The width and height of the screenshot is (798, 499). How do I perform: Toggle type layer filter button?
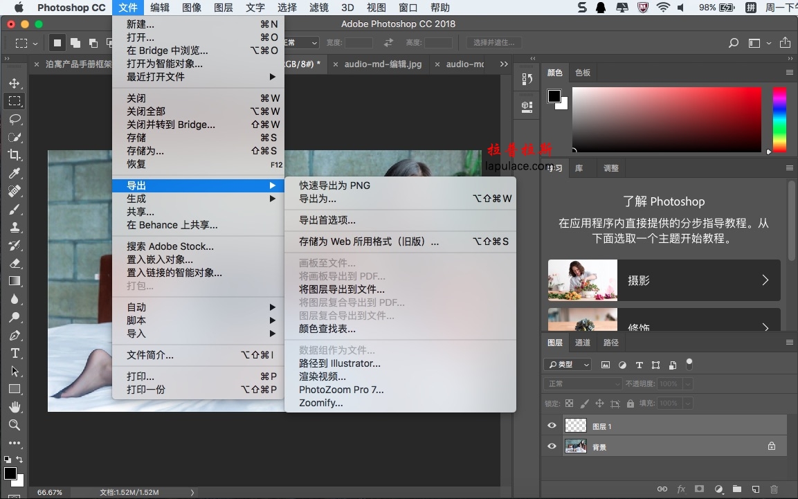pos(640,365)
